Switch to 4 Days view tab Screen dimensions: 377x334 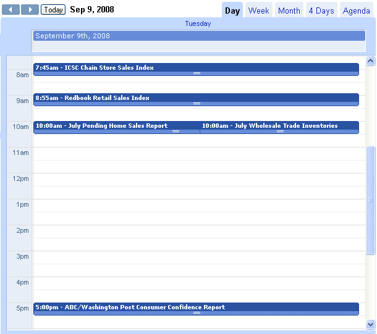pos(321,10)
